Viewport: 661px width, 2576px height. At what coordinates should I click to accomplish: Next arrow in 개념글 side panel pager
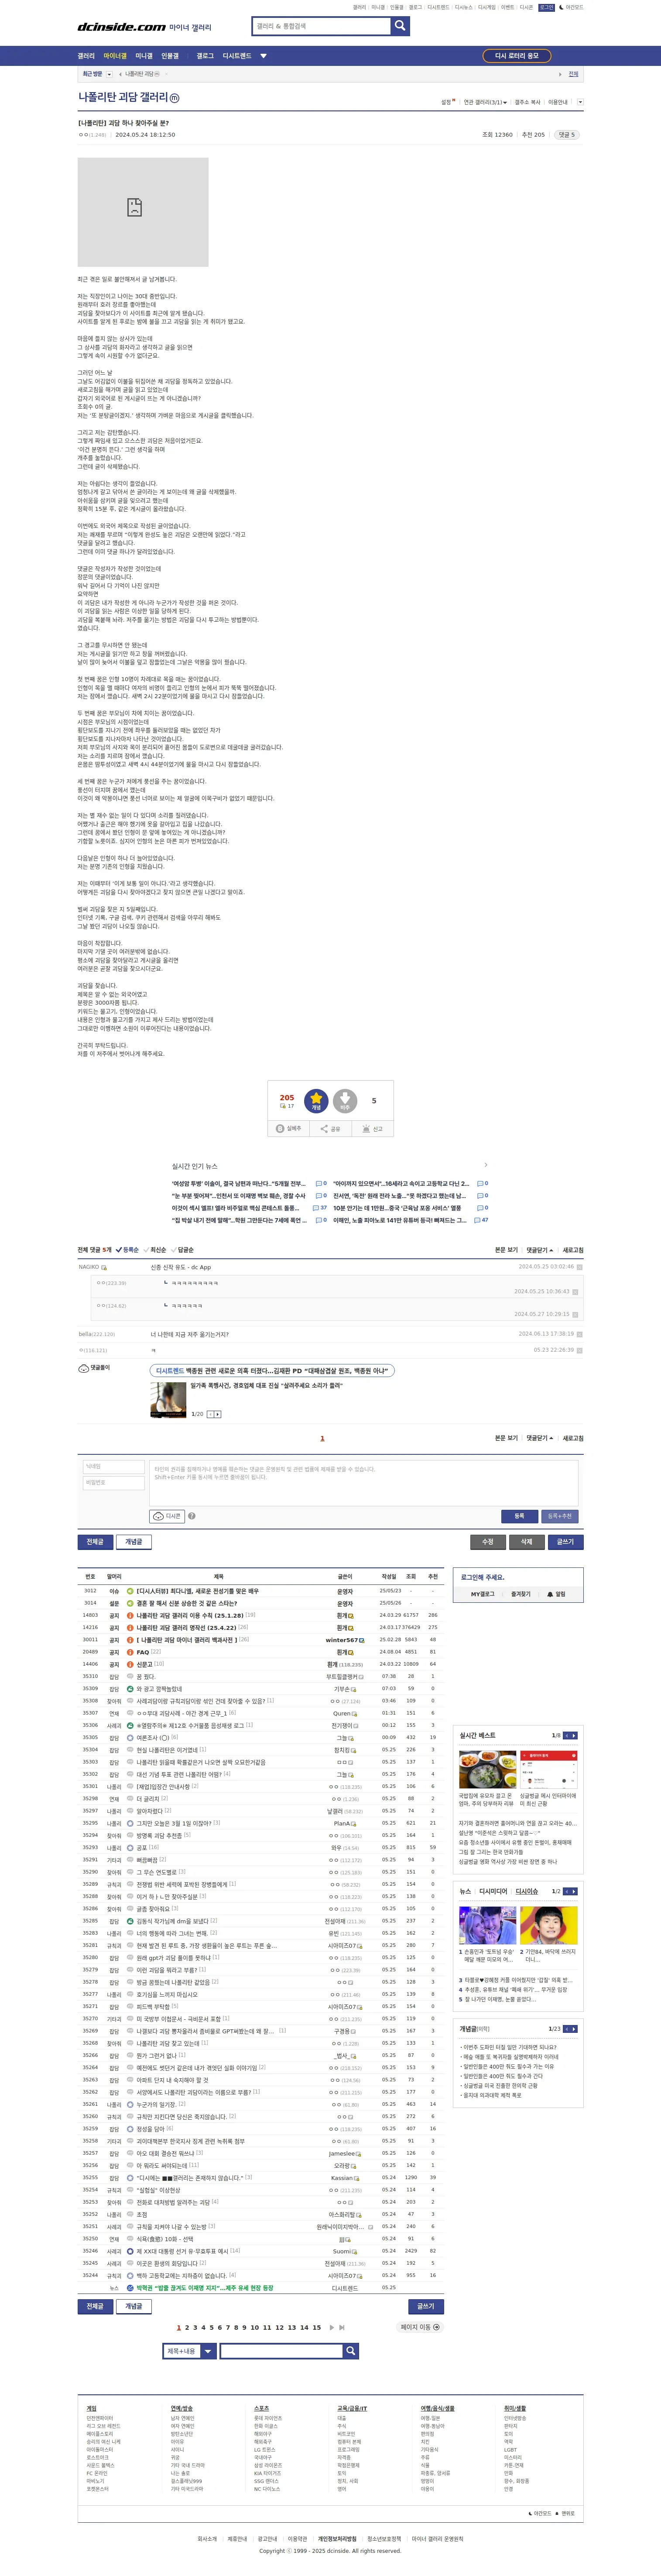574,2029
